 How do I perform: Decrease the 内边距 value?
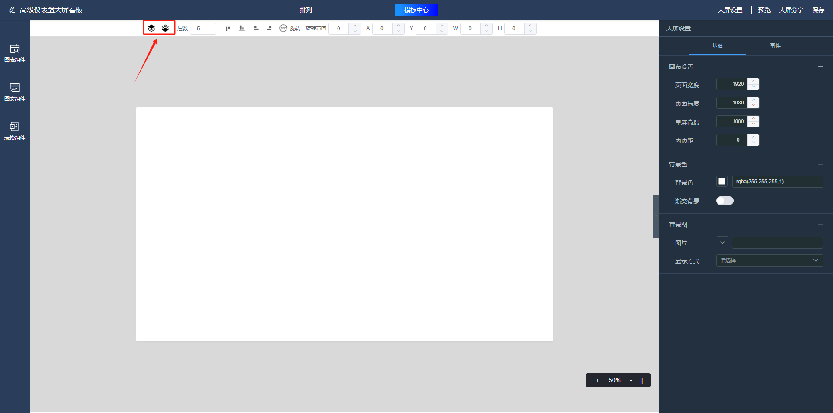click(754, 143)
